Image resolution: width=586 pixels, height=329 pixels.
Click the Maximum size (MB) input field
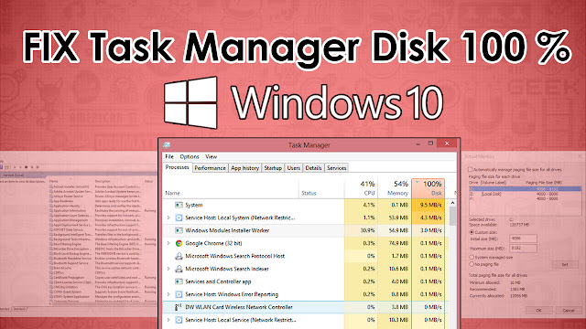[x=523, y=249]
